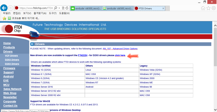Click the Windows Vista (32/64) cell
Viewport: 217px width, 112px height.
point(166,70)
